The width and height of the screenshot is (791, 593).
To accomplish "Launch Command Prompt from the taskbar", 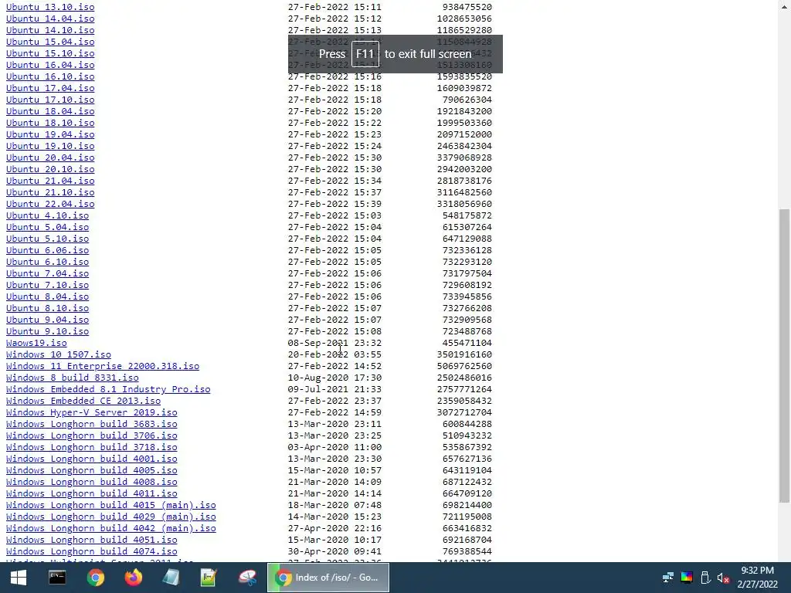I will pyautogui.click(x=57, y=578).
